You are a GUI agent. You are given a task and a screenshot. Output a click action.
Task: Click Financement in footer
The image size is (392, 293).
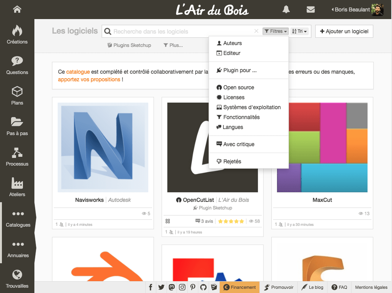[x=240, y=287]
